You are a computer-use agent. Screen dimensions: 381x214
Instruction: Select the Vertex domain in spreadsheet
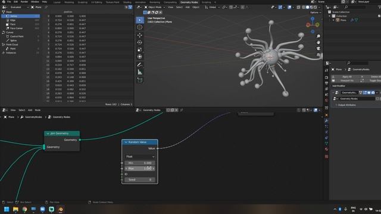tap(21, 16)
